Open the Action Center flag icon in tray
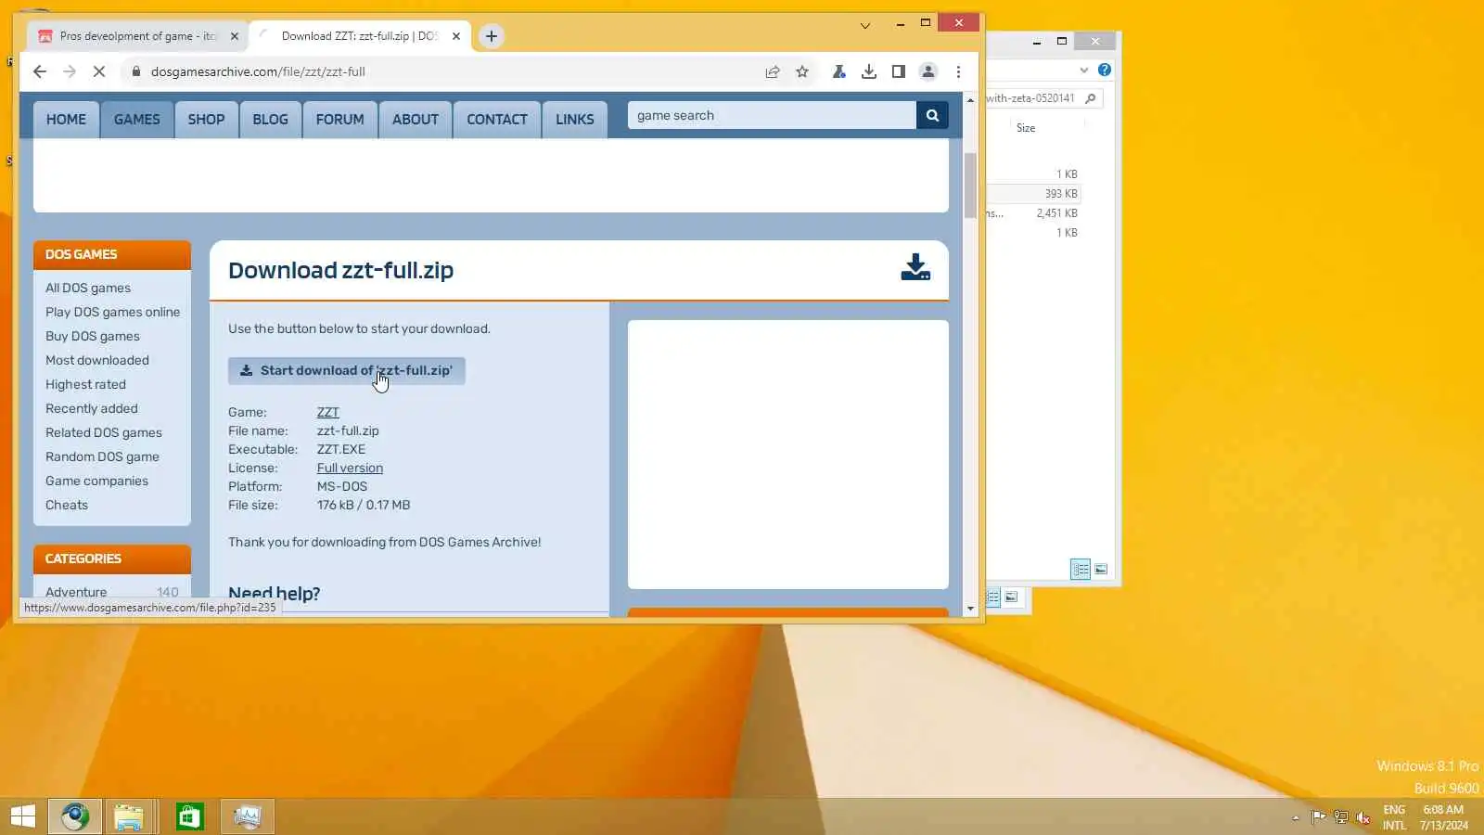The image size is (1484, 835). (x=1318, y=817)
